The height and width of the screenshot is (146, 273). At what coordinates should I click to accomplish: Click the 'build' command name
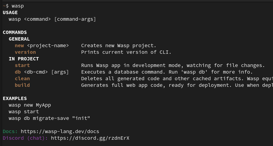click(x=22, y=85)
